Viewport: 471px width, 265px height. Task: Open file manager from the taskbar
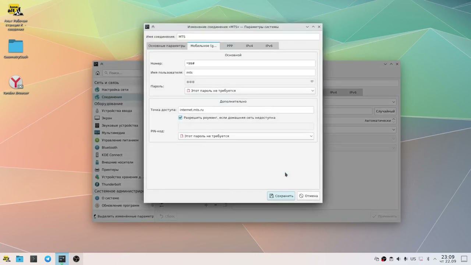(x=20, y=259)
